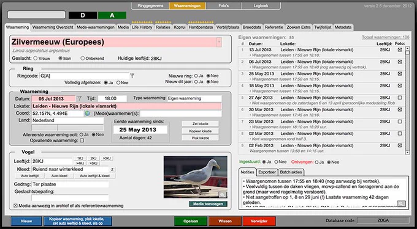Open Totaal waarnemingen link
This screenshot has width=417, height=229.
[385, 37]
